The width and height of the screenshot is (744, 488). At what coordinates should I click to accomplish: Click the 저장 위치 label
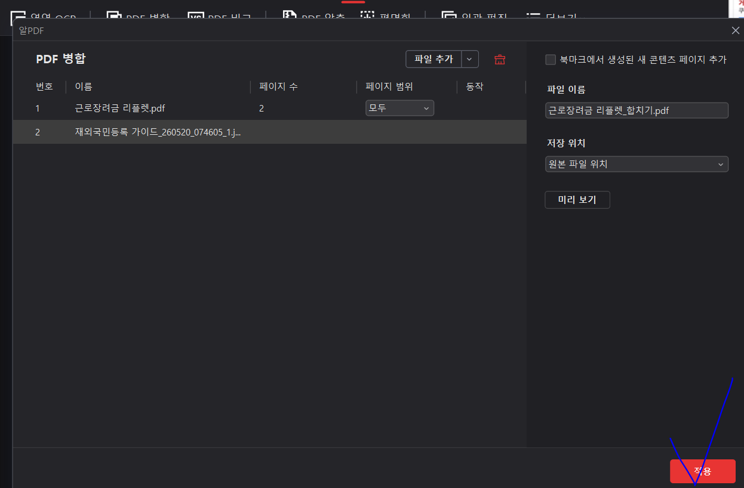[x=566, y=143]
